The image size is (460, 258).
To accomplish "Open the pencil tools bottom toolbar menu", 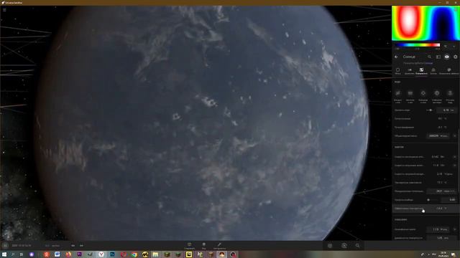I will pyautogui.click(x=219, y=246).
